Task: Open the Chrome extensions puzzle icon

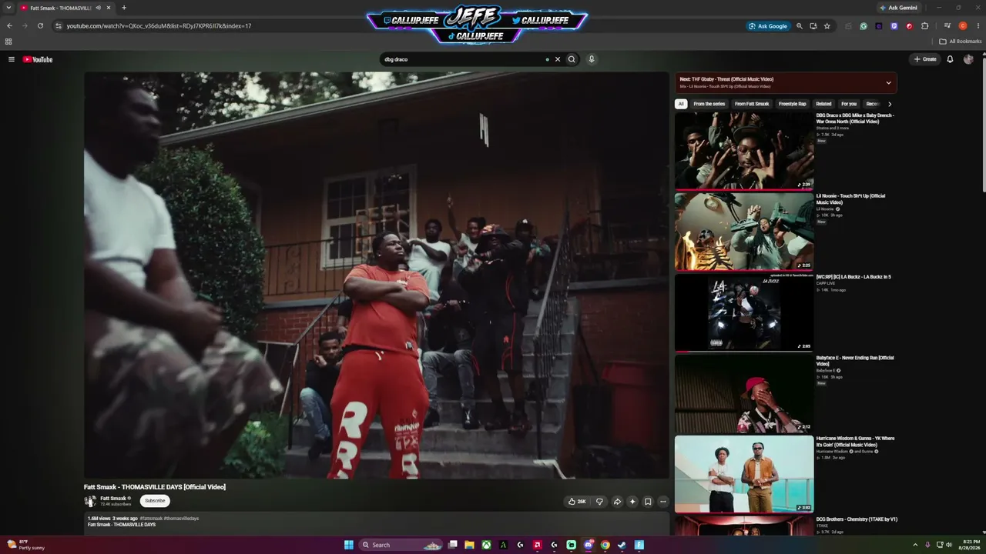Action: coord(925,26)
